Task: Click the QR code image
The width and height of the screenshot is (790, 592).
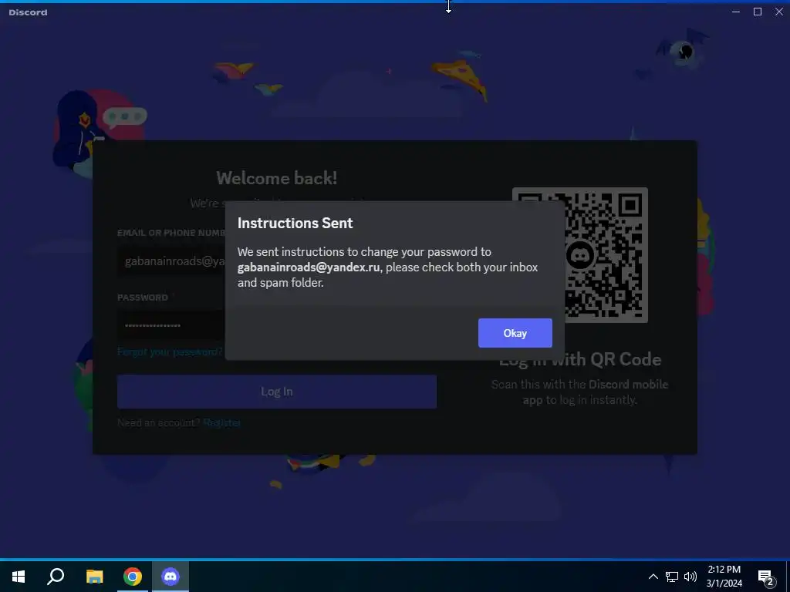Action: tap(580, 254)
